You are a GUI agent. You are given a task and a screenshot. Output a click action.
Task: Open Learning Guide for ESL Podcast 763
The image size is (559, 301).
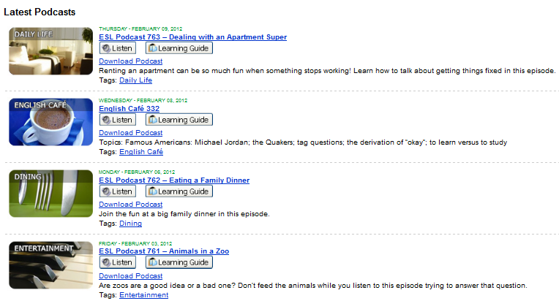click(x=179, y=48)
